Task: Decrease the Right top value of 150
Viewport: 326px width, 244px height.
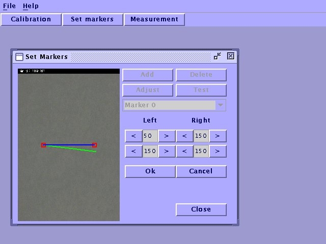Action: 184,136
